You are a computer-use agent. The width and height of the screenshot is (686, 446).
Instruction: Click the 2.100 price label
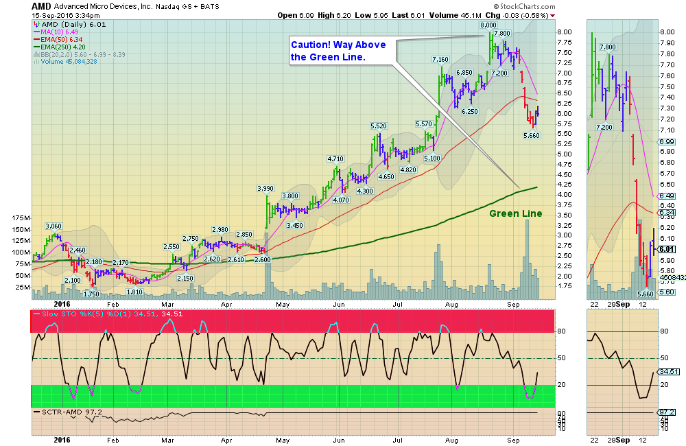tap(73, 281)
